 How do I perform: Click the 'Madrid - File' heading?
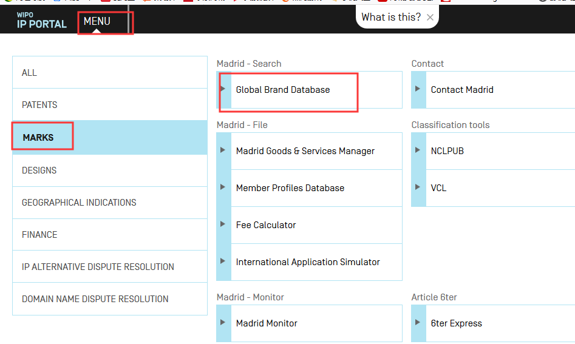pyautogui.click(x=242, y=125)
